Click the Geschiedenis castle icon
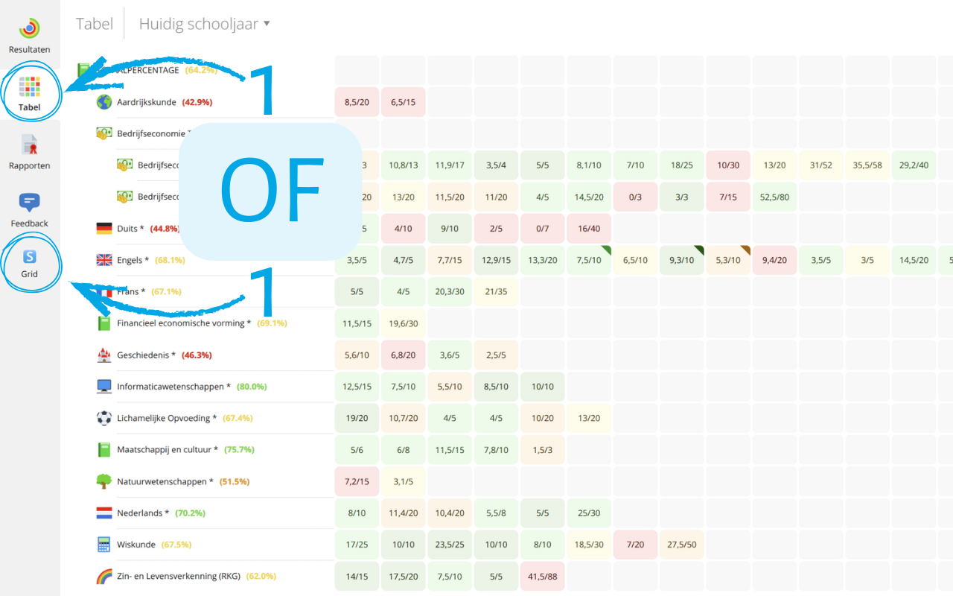This screenshot has width=953, height=596. [x=104, y=355]
